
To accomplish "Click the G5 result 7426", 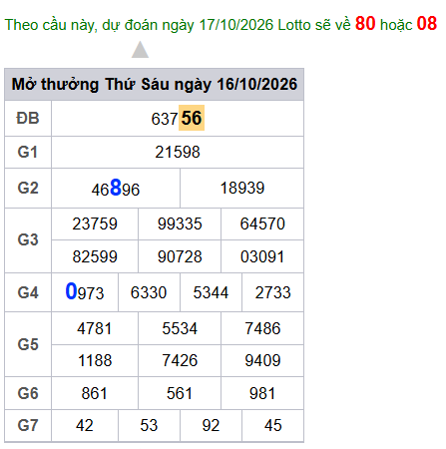I will click(x=180, y=360).
